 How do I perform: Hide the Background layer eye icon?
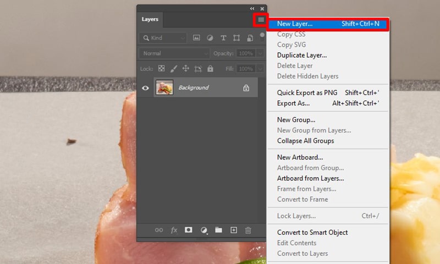tap(145, 88)
